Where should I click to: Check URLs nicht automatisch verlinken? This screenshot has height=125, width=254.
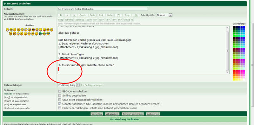(60, 100)
